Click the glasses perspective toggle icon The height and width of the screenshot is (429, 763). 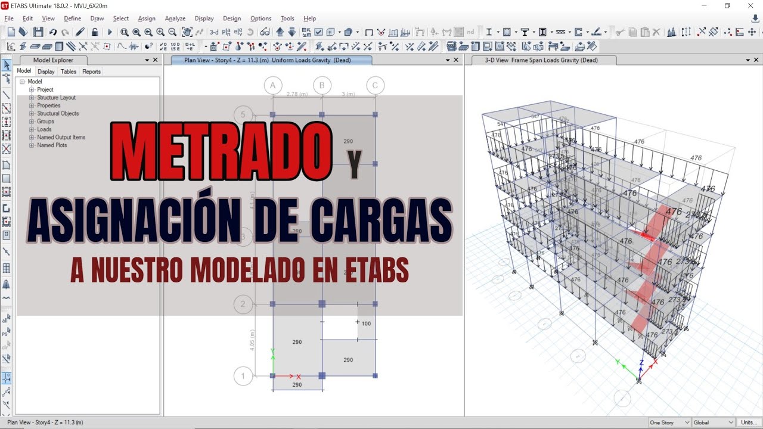(265, 32)
